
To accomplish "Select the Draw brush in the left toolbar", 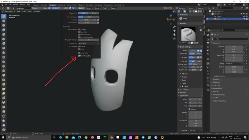I will (4, 16).
